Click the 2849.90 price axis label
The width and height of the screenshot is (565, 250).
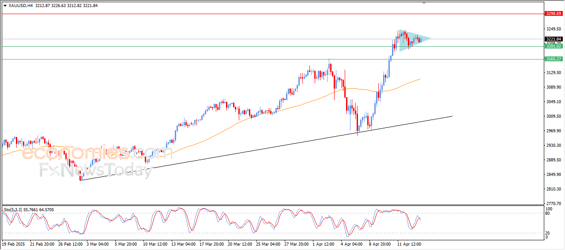pos(553,174)
